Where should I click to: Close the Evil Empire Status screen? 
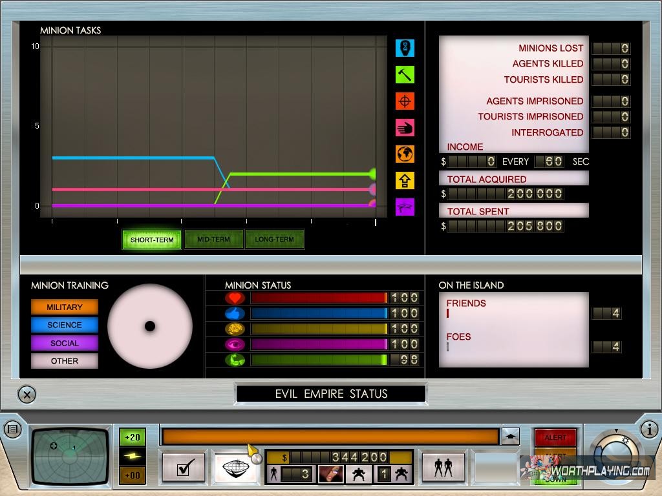[26, 394]
